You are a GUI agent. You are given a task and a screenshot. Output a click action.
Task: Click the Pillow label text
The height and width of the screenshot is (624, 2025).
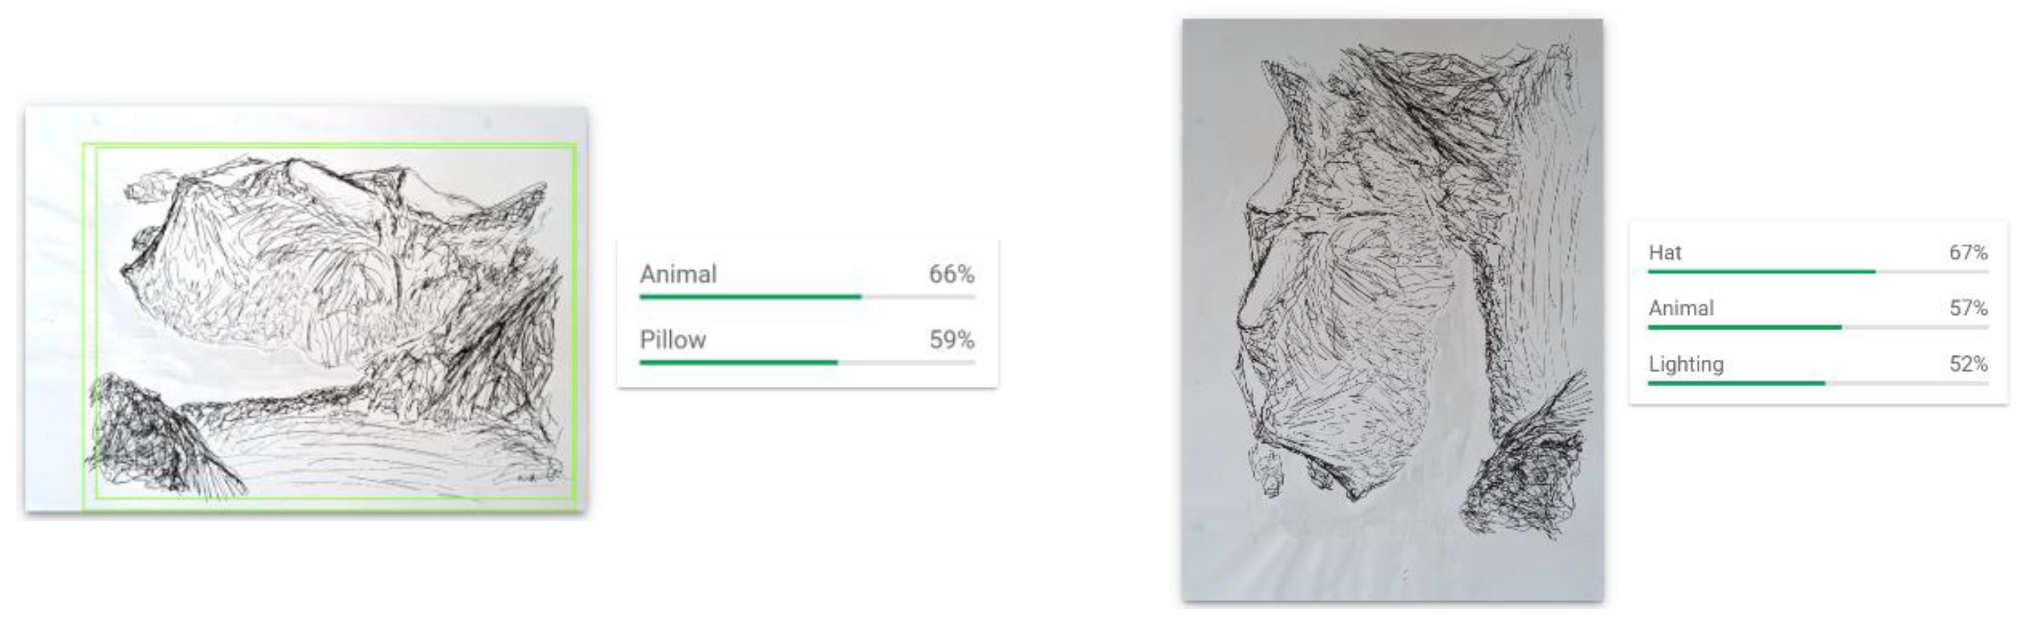click(x=673, y=339)
